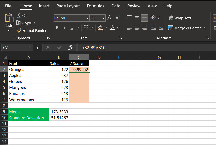Open the Data ribbon tab

coord(116,6)
